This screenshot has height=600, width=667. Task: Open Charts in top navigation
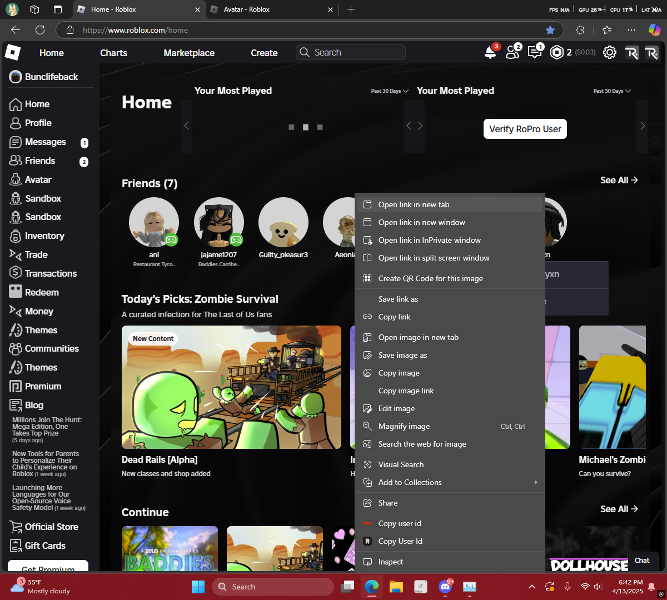(x=113, y=53)
